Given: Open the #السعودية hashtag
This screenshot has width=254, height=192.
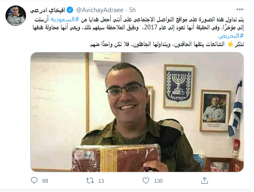Looking at the screenshot, I should 65,19.
